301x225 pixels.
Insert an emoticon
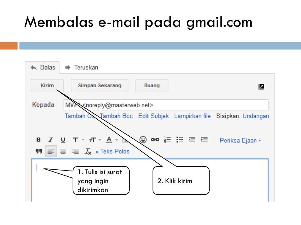(143, 140)
